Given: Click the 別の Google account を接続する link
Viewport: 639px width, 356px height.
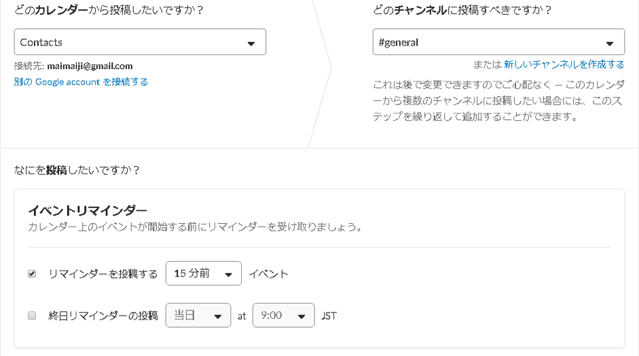Looking at the screenshot, I should [81, 82].
